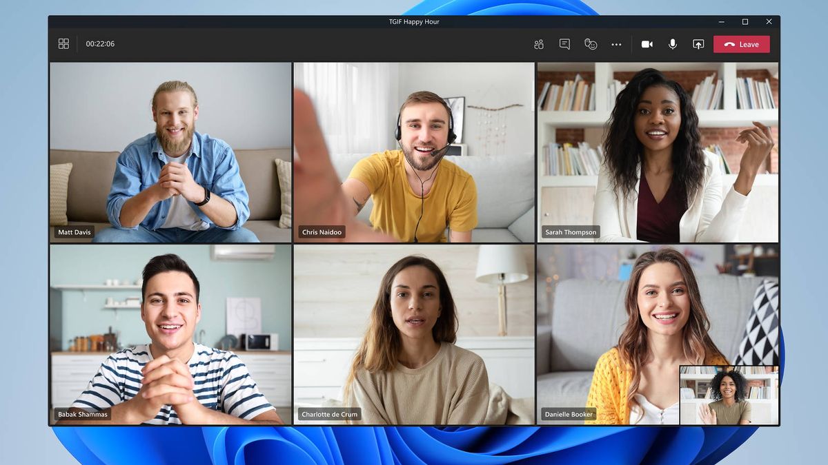The width and height of the screenshot is (828, 465).
Task: Show the participants panel
Action: 539,44
